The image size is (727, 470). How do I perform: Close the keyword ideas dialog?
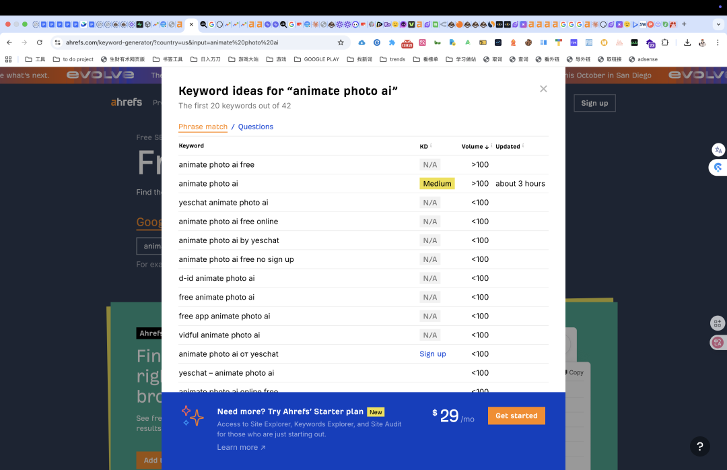click(x=543, y=89)
